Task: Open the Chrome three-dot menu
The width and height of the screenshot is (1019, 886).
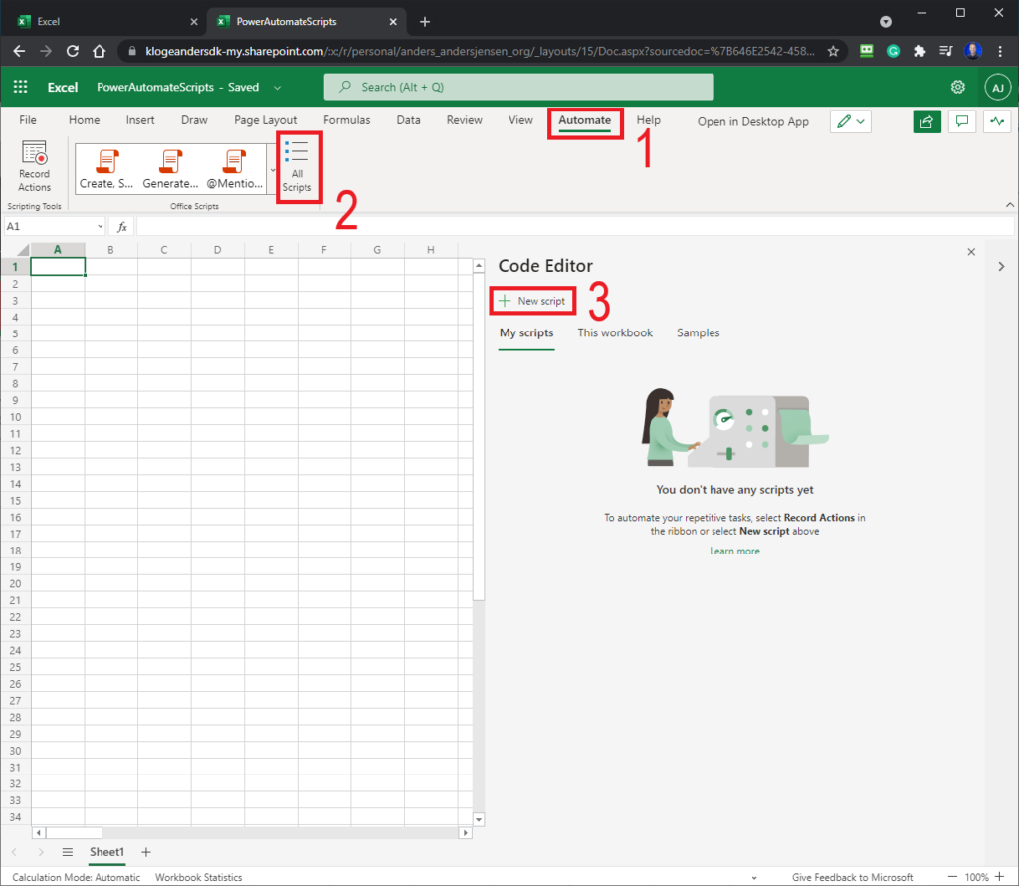Action: pyautogui.click(x=1000, y=51)
